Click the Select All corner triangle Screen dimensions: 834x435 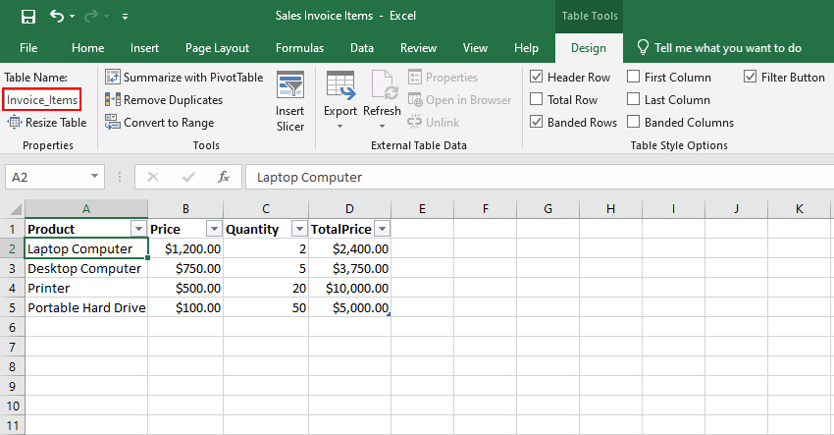[x=14, y=209]
